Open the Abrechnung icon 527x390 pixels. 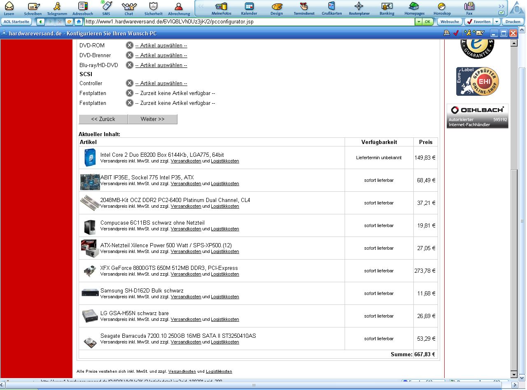[x=179, y=6]
